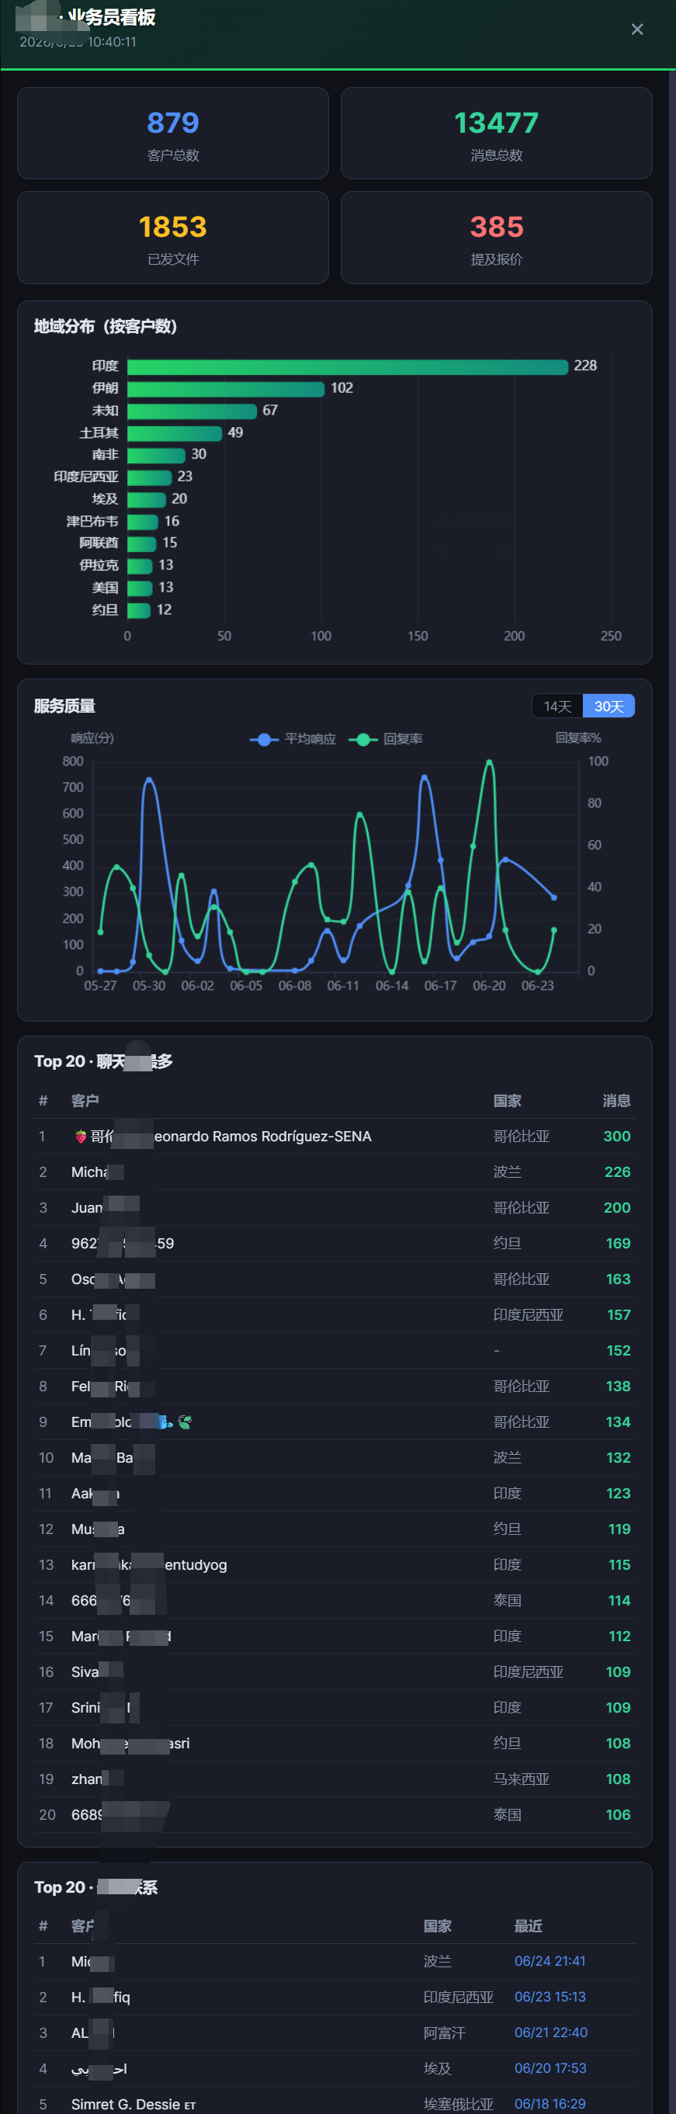The image size is (676, 2114).
Task: Switch service quality chart to 14天
Action: pyautogui.click(x=557, y=706)
